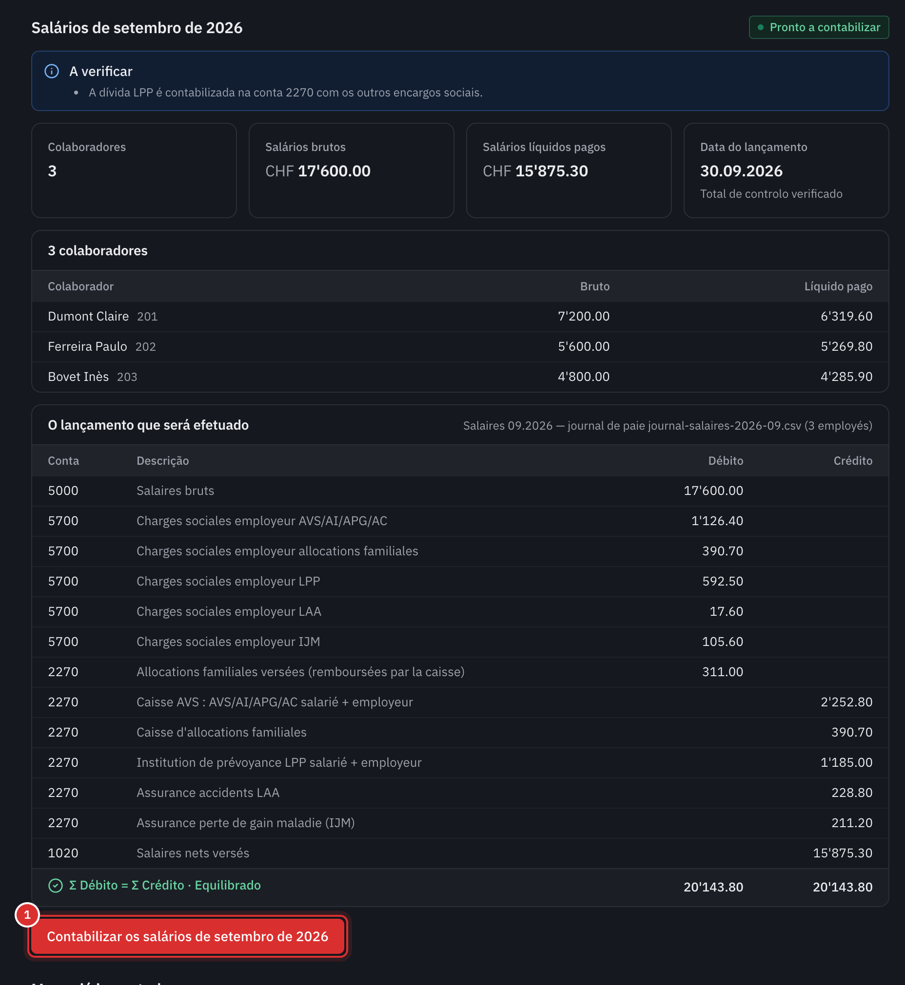This screenshot has width=905, height=985.
Task: Click the account number 5000
Action: point(63,491)
